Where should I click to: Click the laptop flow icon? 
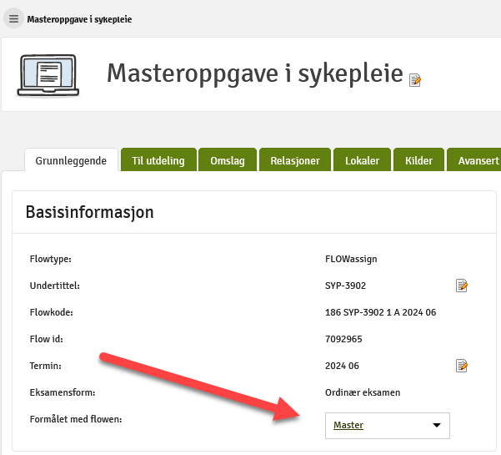[48, 74]
